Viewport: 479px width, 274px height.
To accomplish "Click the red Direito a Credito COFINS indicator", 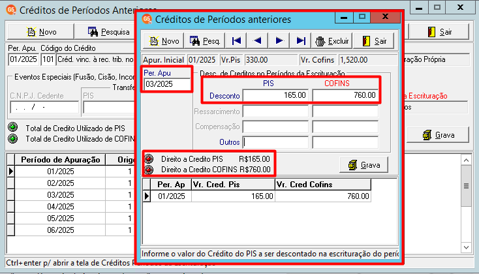I will 149,170.
